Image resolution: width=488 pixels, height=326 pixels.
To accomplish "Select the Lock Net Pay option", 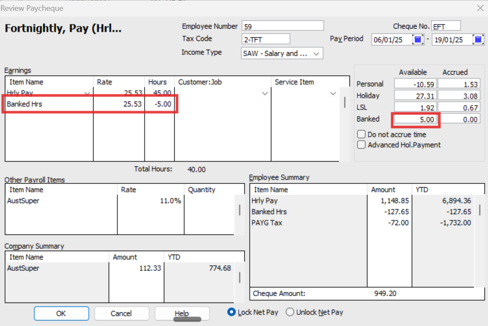I will tap(231, 312).
